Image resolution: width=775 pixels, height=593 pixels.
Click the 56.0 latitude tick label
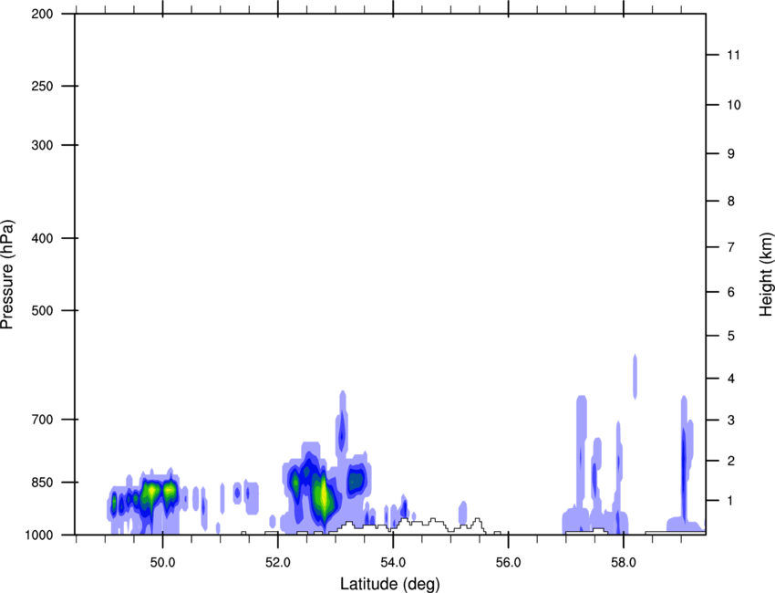[509, 563]
